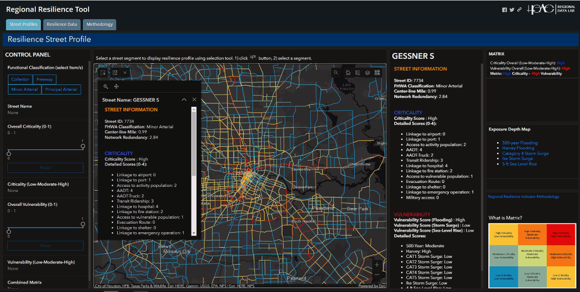Open the map legend list icon
The height and width of the screenshot is (292, 580).
358,73
